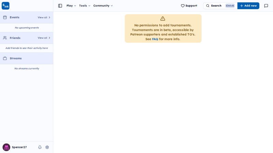The height and width of the screenshot is (153, 273).
Task: Click the Events calendar icon
Action: click(x=5, y=17)
